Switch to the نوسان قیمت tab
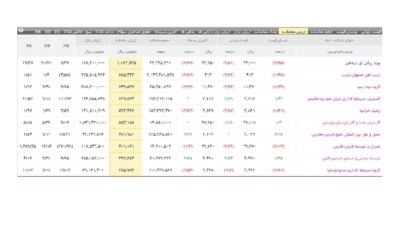The height and width of the screenshot is (226, 401). (x=346, y=31)
